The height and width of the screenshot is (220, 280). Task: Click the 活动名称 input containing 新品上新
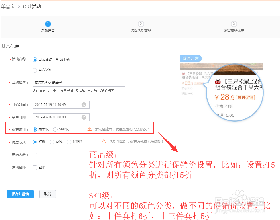coord(74,59)
